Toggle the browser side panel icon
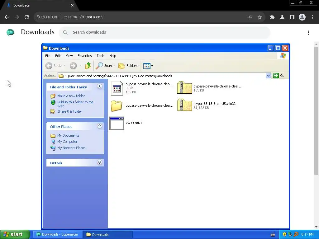 (292, 17)
